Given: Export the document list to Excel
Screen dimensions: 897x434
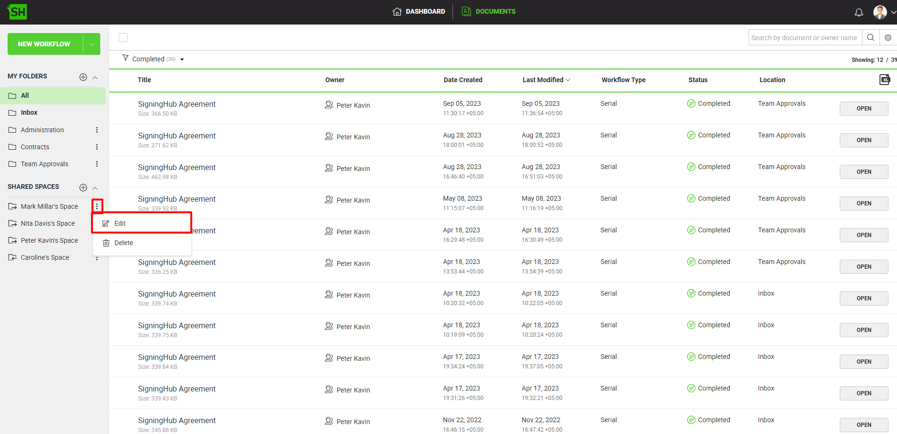Looking at the screenshot, I should coord(884,80).
